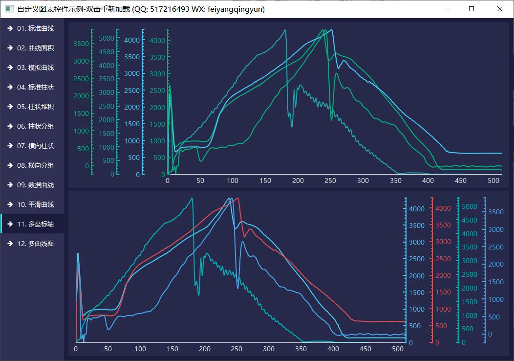Select the active 11. 多坐标轴 item
This screenshot has width=514, height=361.
coord(35,224)
